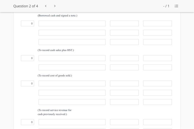Lower center amount field directly above cost of goods note
194x129 pixels.
(x=124, y=67)
